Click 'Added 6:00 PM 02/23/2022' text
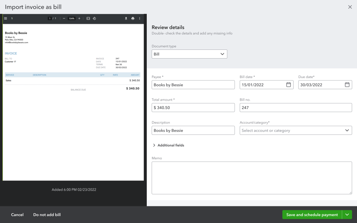The height and width of the screenshot is (223, 357). coord(74,190)
